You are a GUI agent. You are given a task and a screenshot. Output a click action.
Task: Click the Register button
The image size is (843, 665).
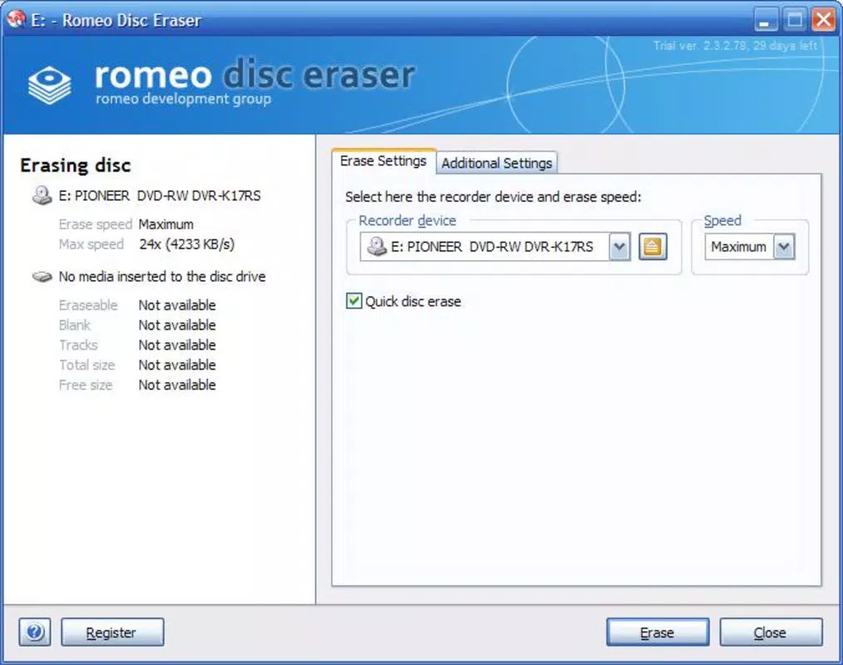pyautogui.click(x=112, y=633)
